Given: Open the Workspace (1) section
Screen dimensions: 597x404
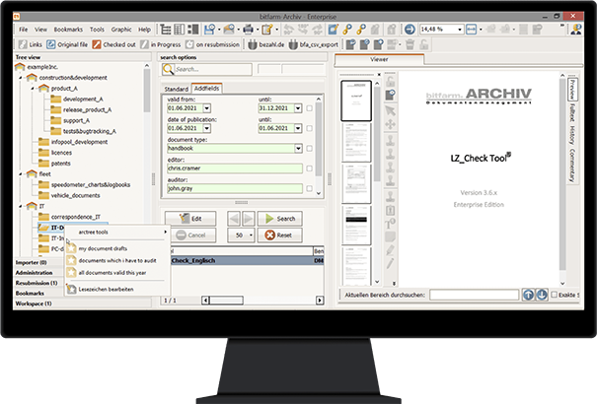Looking at the screenshot, I should click(x=82, y=303).
